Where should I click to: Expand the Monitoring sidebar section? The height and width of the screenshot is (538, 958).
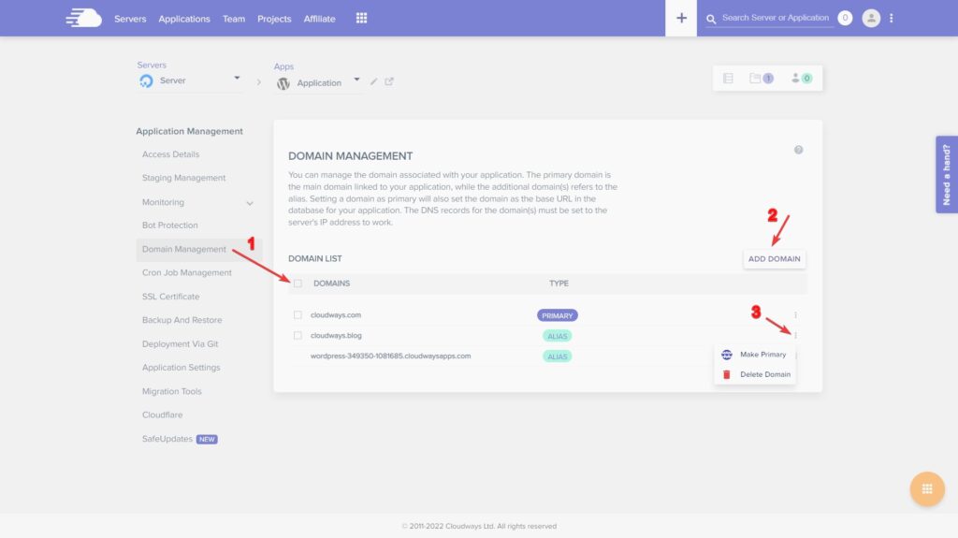point(249,203)
